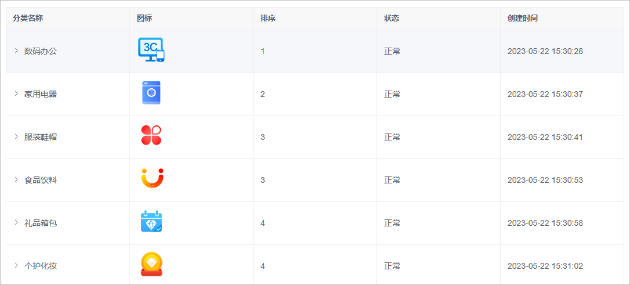Click the 正常 status of 数码办公
Image resolution: width=630 pixels, height=285 pixels.
tap(392, 51)
